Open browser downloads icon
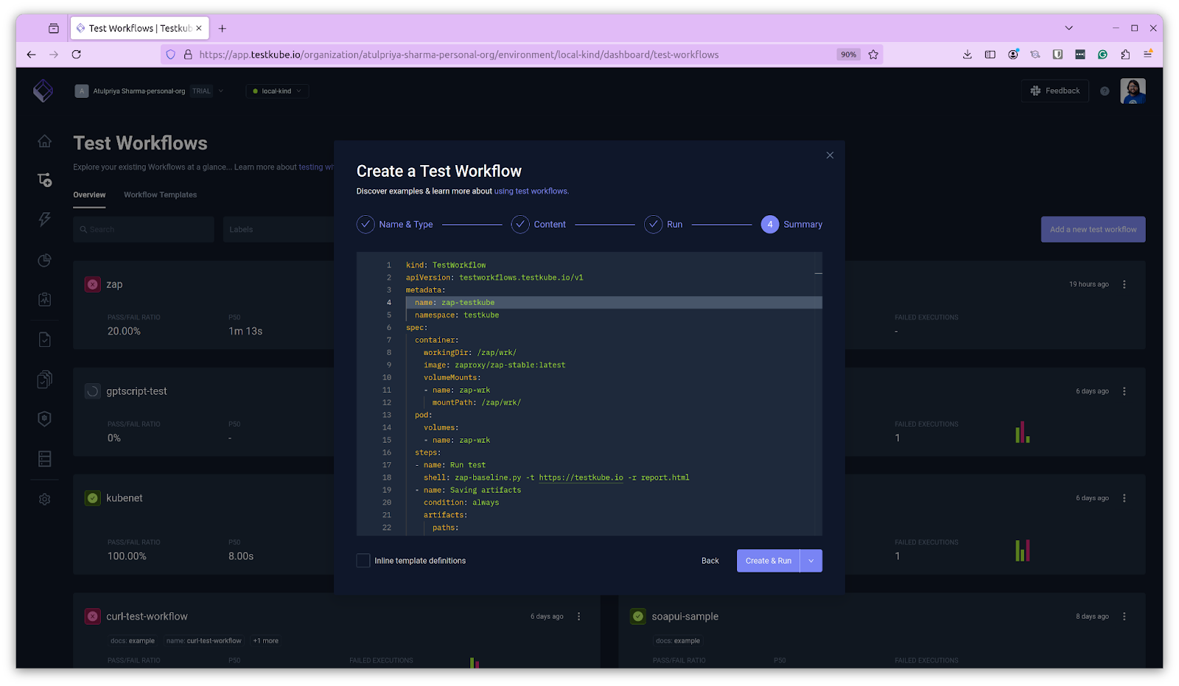The height and width of the screenshot is (686, 1179). click(x=968, y=55)
